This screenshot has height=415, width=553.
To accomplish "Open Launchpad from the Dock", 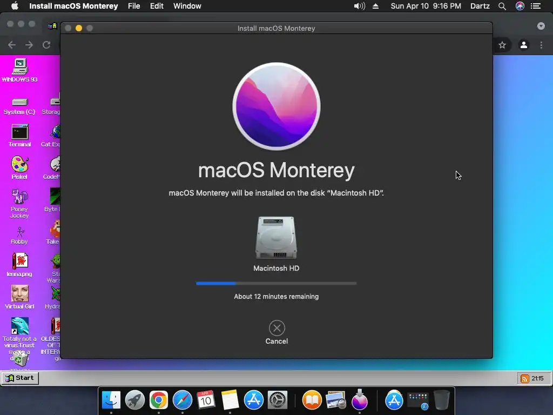I will coord(134,400).
